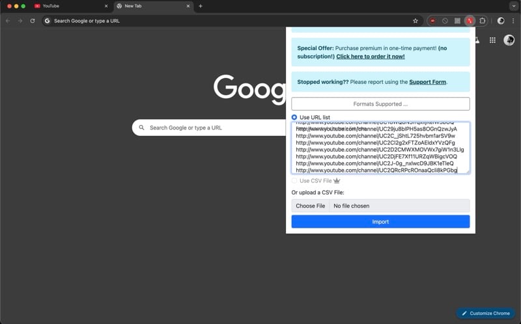521x324 pixels.
Task: Close the New Tab tab
Action: (x=188, y=6)
